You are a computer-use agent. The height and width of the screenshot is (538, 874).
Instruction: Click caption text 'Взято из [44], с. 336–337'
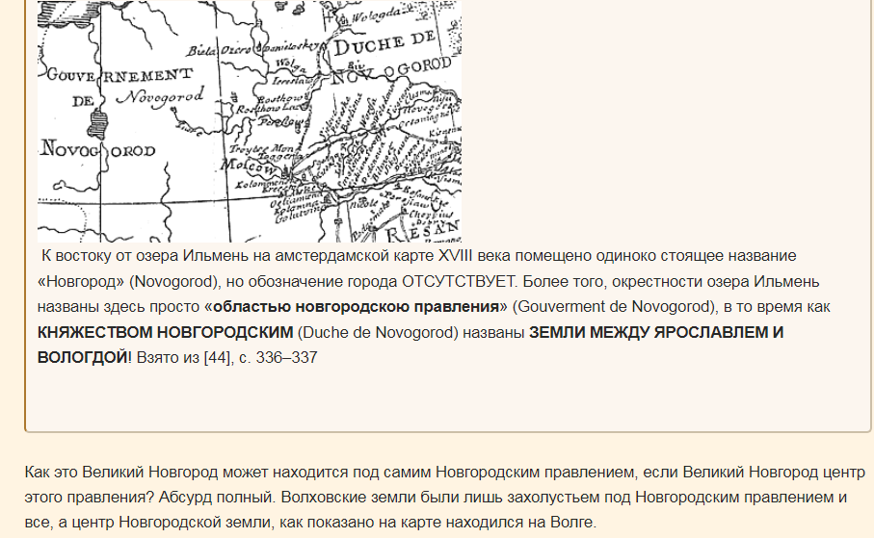(226, 358)
